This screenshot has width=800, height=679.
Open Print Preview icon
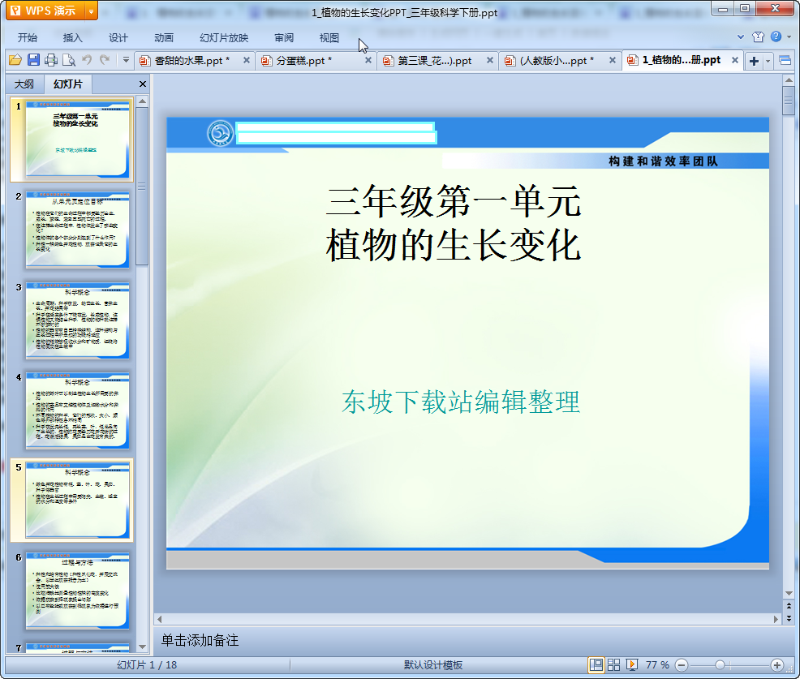(x=69, y=60)
